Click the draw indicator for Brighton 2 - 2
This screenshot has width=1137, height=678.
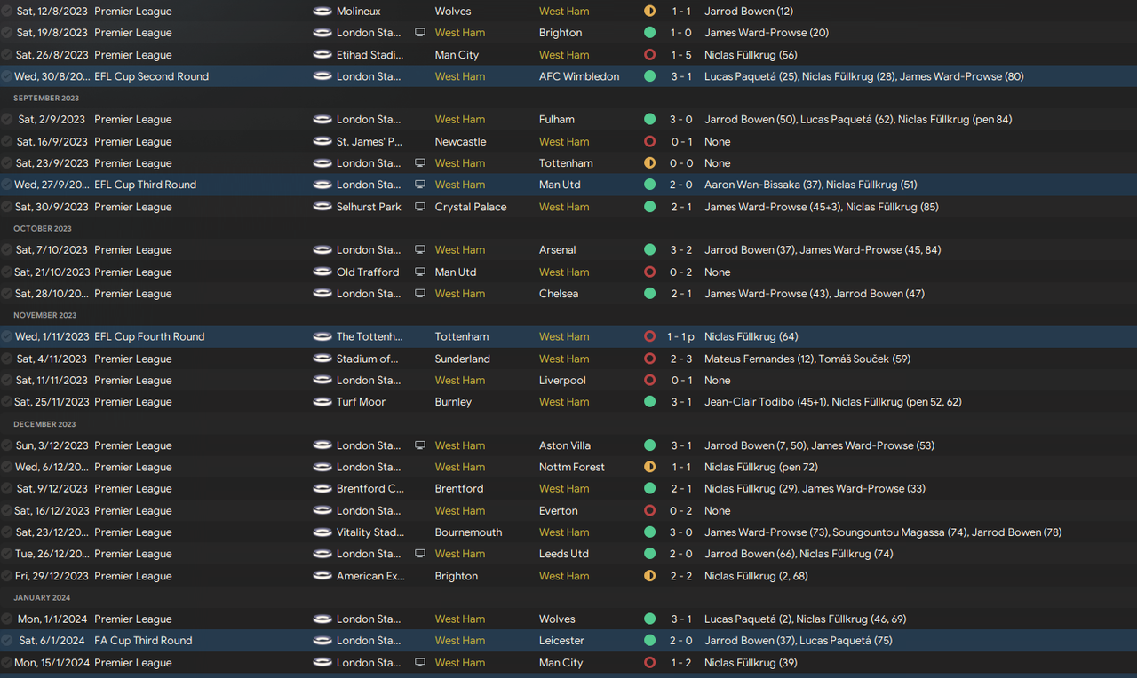click(649, 576)
